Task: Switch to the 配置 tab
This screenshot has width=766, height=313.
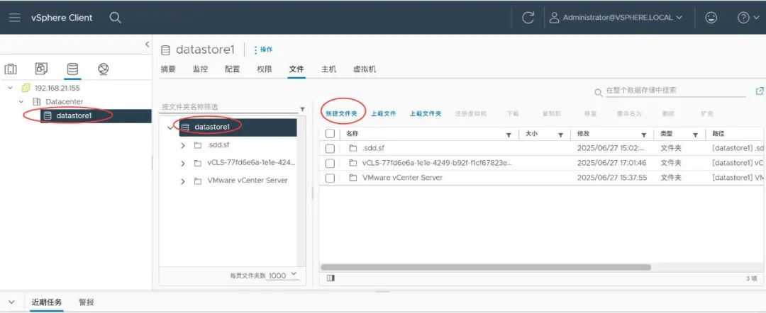Action: pyautogui.click(x=233, y=69)
